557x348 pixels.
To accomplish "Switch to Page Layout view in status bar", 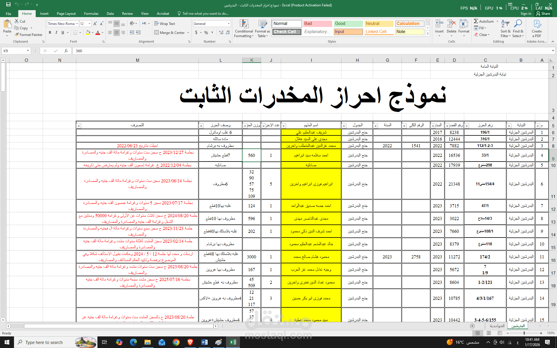I will (489, 333).
